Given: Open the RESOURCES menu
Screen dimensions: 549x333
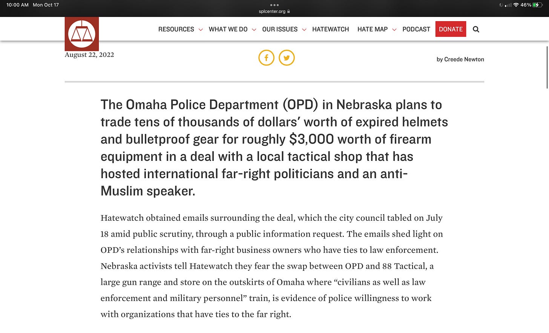Looking at the screenshot, I should click(x=176, y=29).
